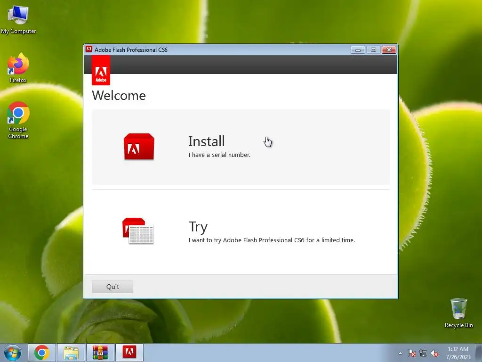Screen dimensions: 482x362
Task: Select the Firefox desktop shortcut
Action: tap(18, 68)
